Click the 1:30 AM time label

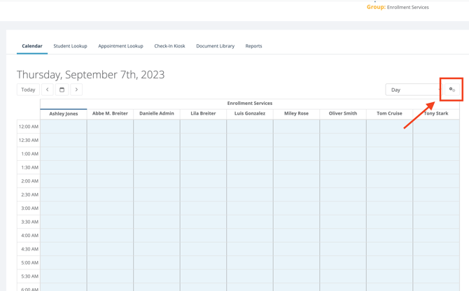point(29,168)
